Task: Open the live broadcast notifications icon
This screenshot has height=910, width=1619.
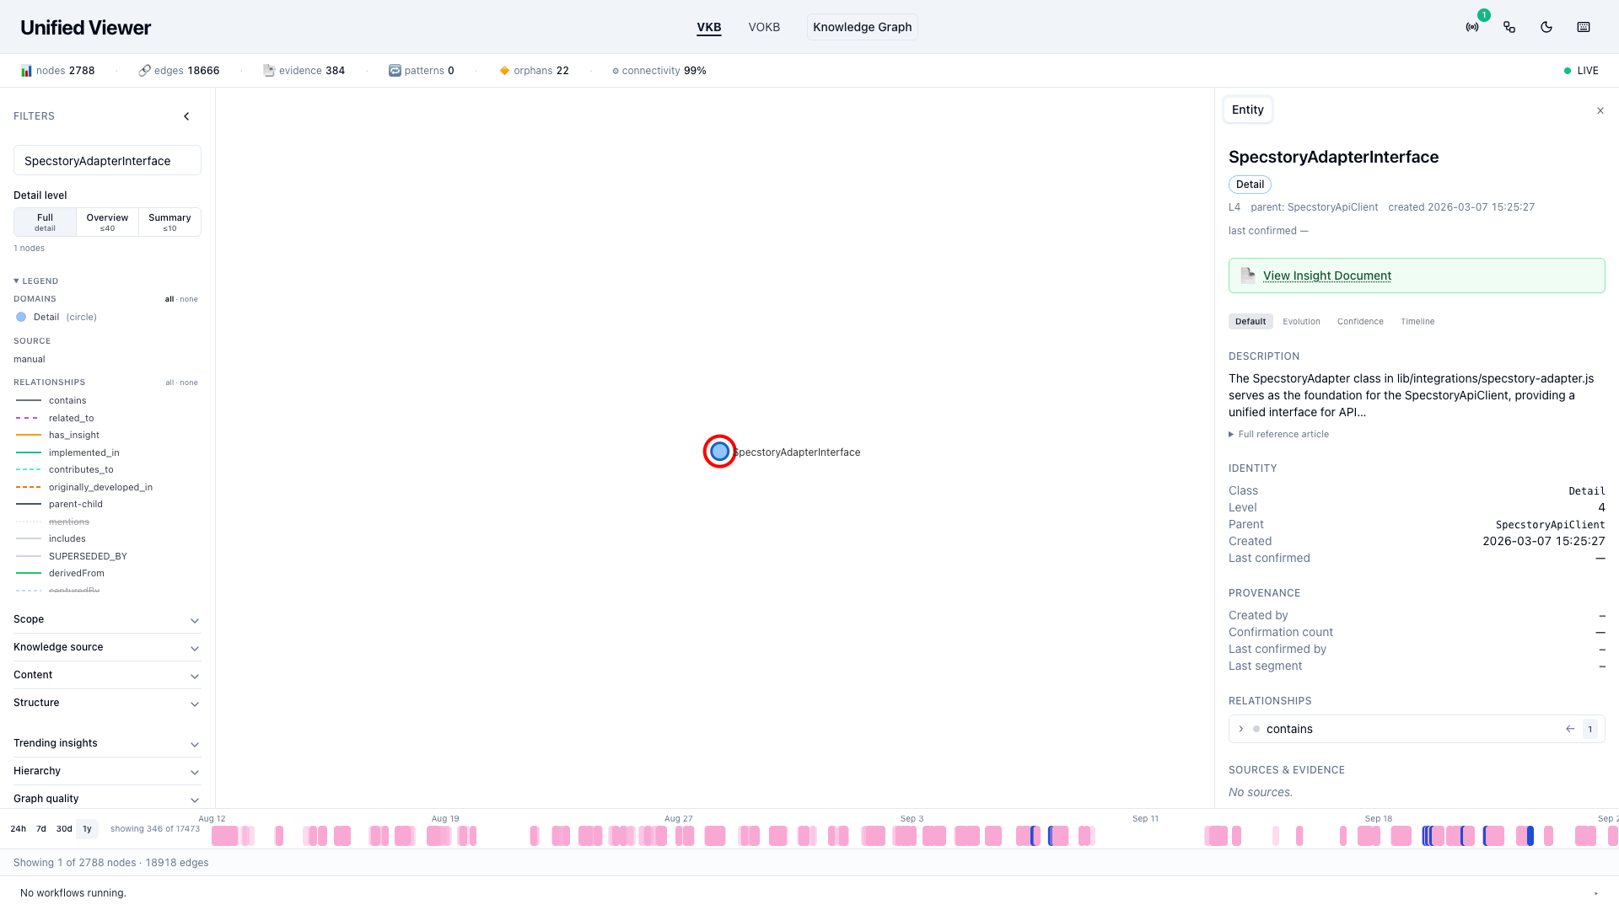Action: click(x=1472, y=27)
